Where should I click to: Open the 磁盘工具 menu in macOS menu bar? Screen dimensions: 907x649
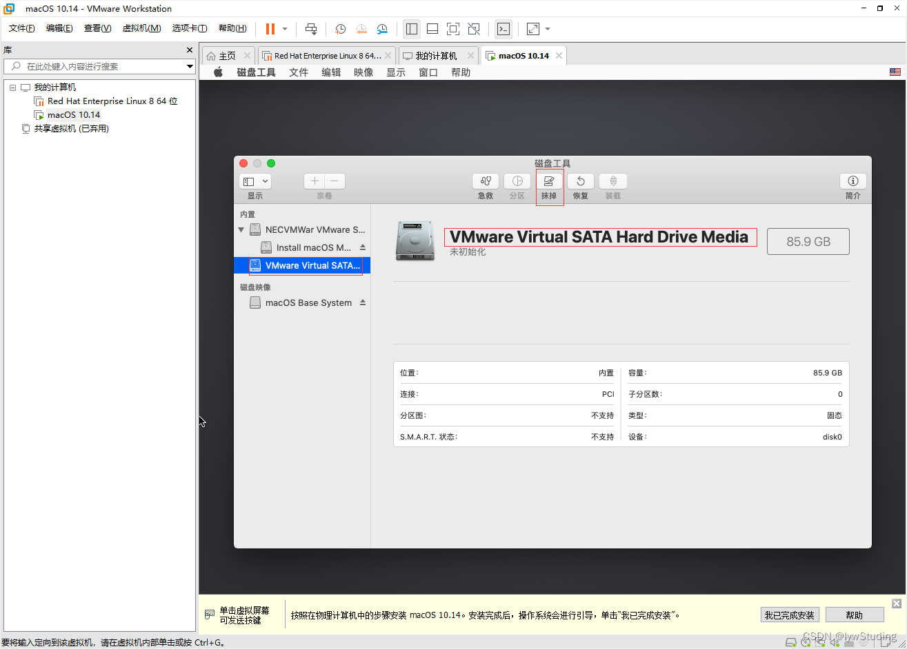coord(256,72)
